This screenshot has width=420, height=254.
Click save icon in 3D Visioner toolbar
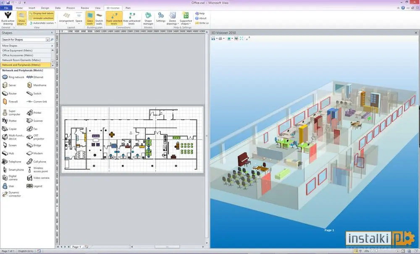click(x=213, y=39)
